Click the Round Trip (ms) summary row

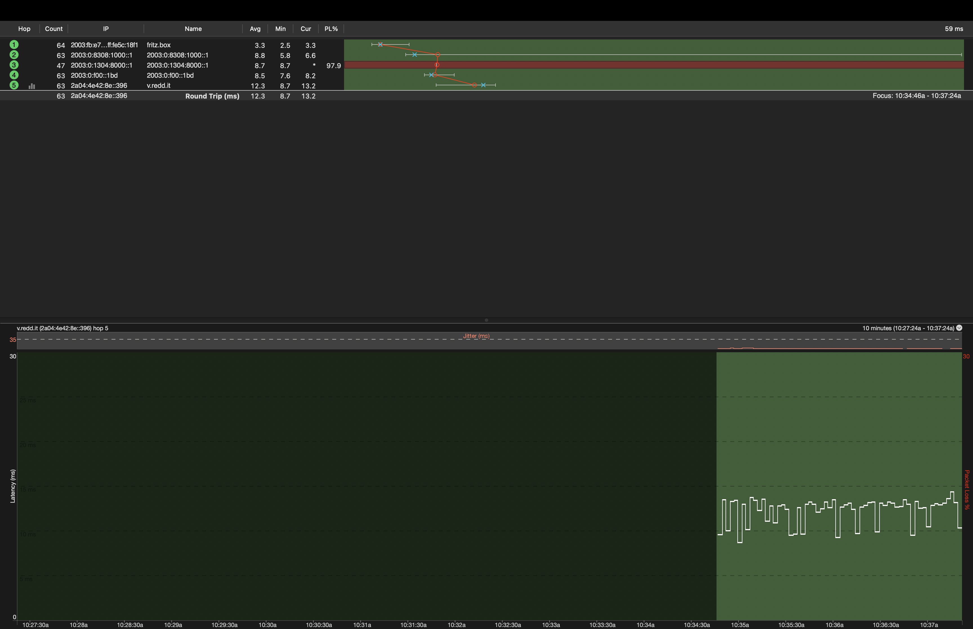click(x=212, y=96)
